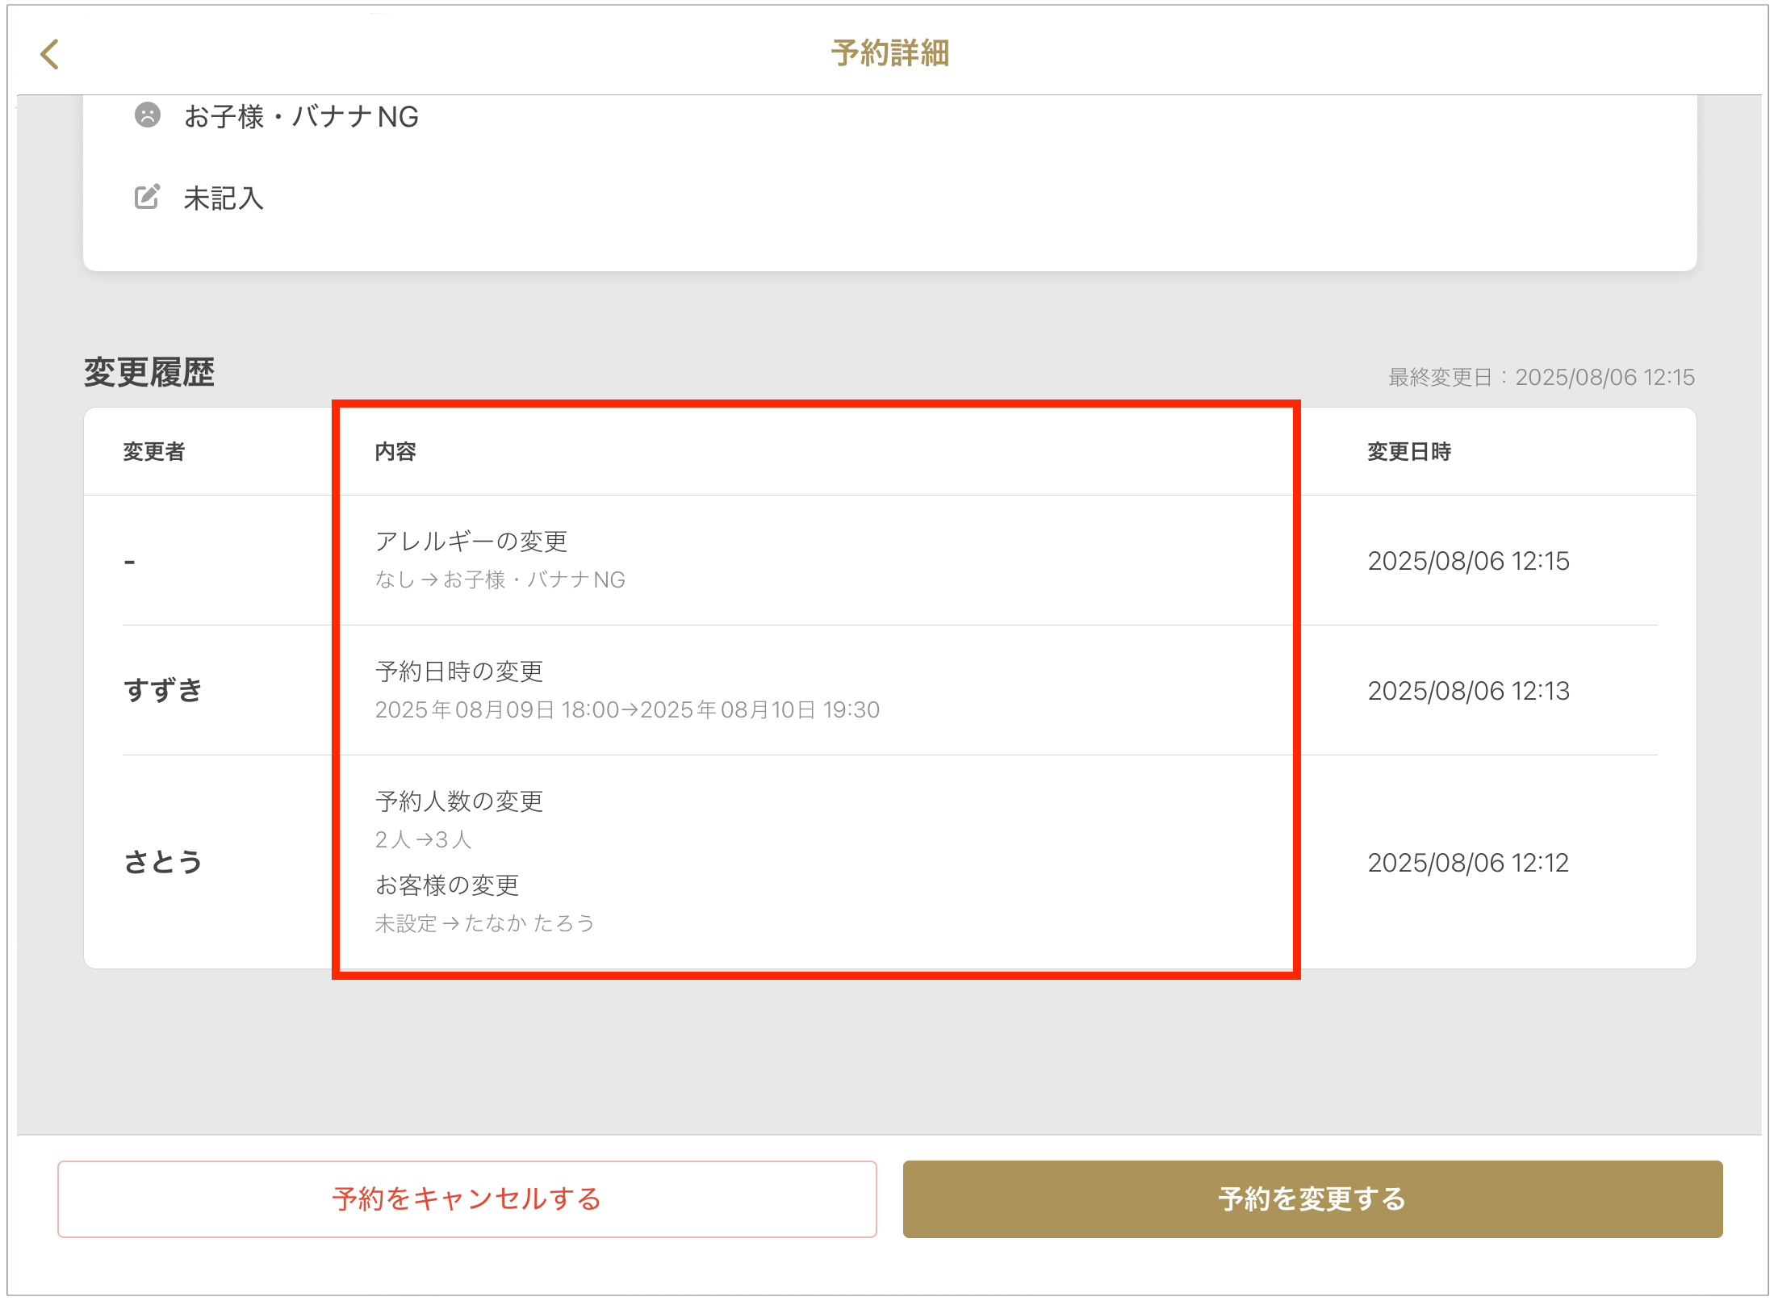Select the アレルギーの変更 history entry
This screenshot has width=1774, height=1301.
click(x=471, y=542)
